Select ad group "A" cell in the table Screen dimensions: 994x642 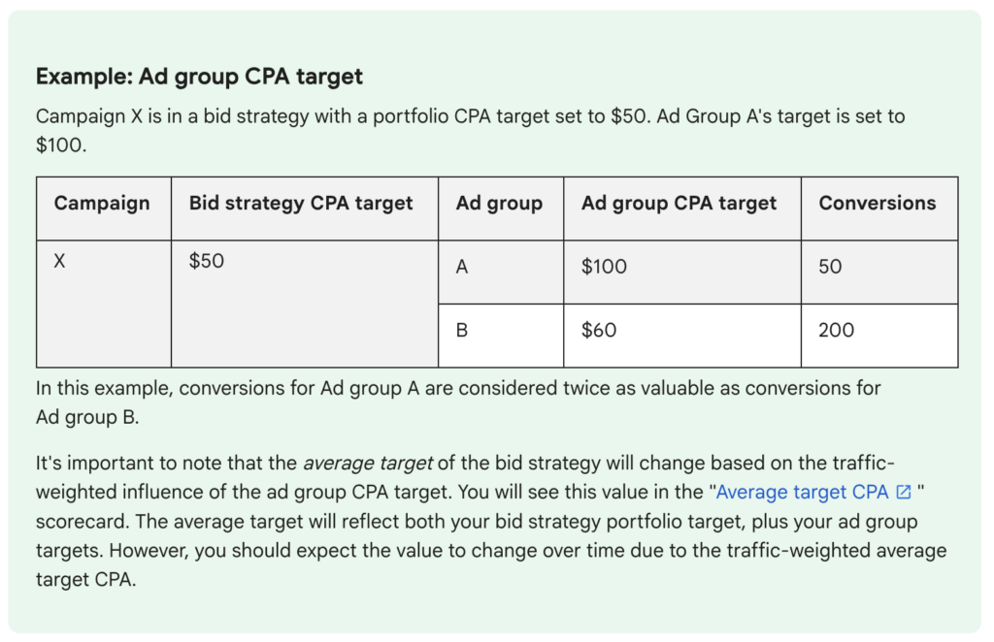point(462,267)
